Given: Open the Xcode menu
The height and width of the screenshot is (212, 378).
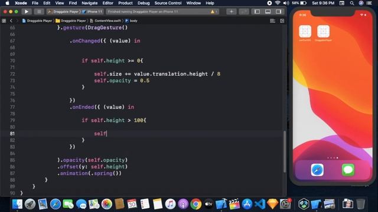Looking at the screenshot, I should coord(21,3).
